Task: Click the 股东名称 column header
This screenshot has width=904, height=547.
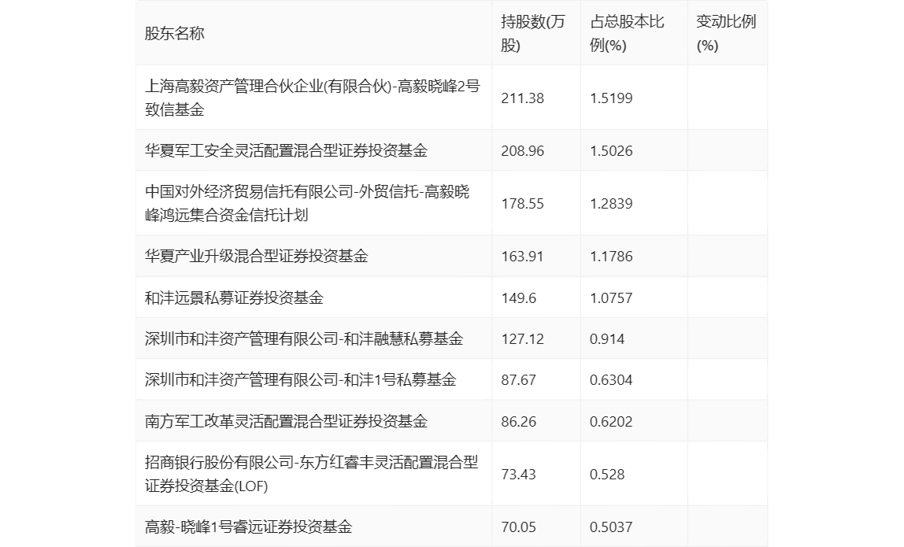Action: tap(175, 33)
